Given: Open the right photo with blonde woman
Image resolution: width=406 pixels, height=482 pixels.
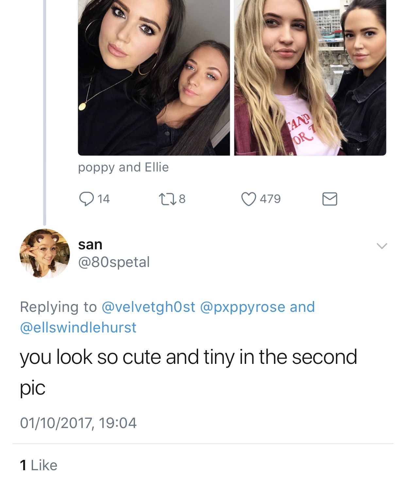Looking at the screenshot, I should click(x=310, y=78).
